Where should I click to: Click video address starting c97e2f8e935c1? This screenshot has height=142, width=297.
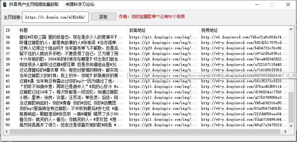[x=244, y=54]
